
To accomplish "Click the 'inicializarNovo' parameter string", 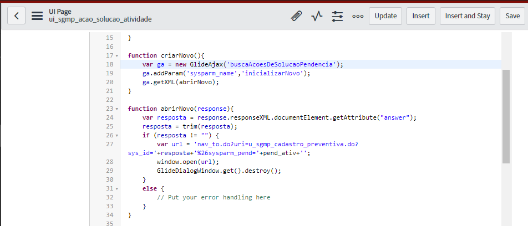I will click(274, 73).
